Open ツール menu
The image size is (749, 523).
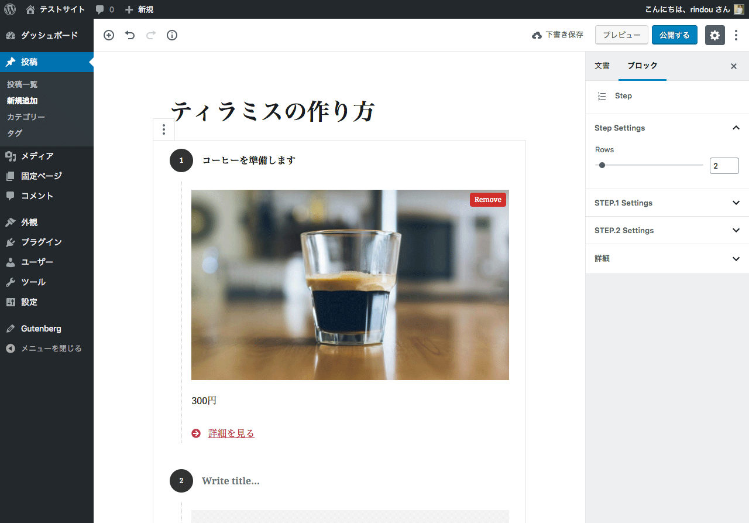click(47, 282)
